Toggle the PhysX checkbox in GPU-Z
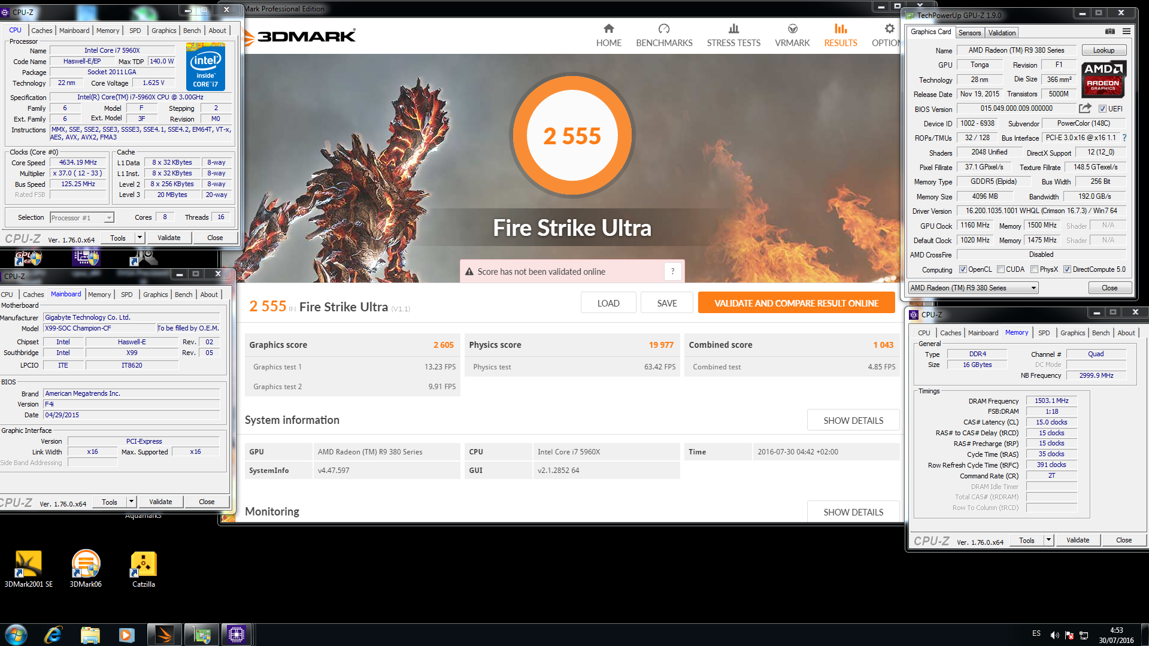 1034,269
